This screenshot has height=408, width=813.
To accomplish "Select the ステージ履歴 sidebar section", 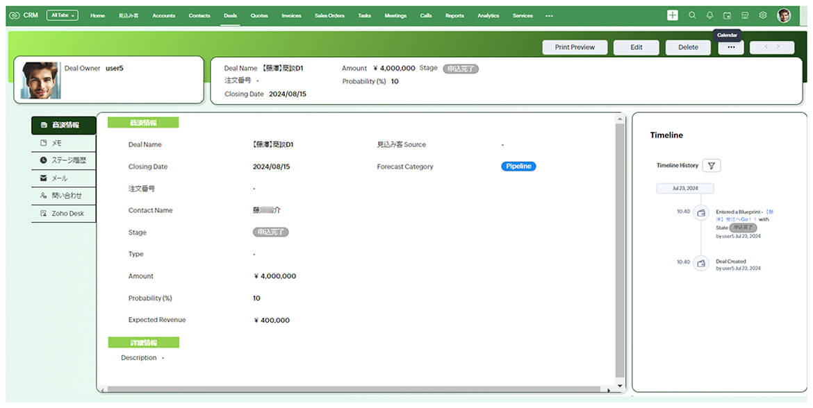I will [64, 160].
